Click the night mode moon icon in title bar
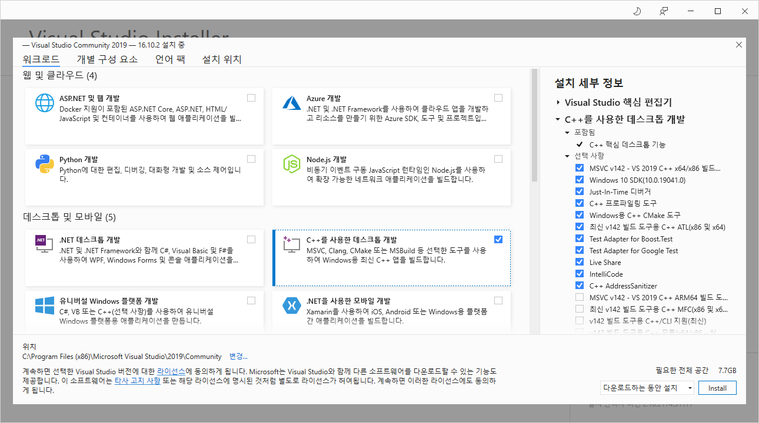The image size is (759, 423). point(637,11)
